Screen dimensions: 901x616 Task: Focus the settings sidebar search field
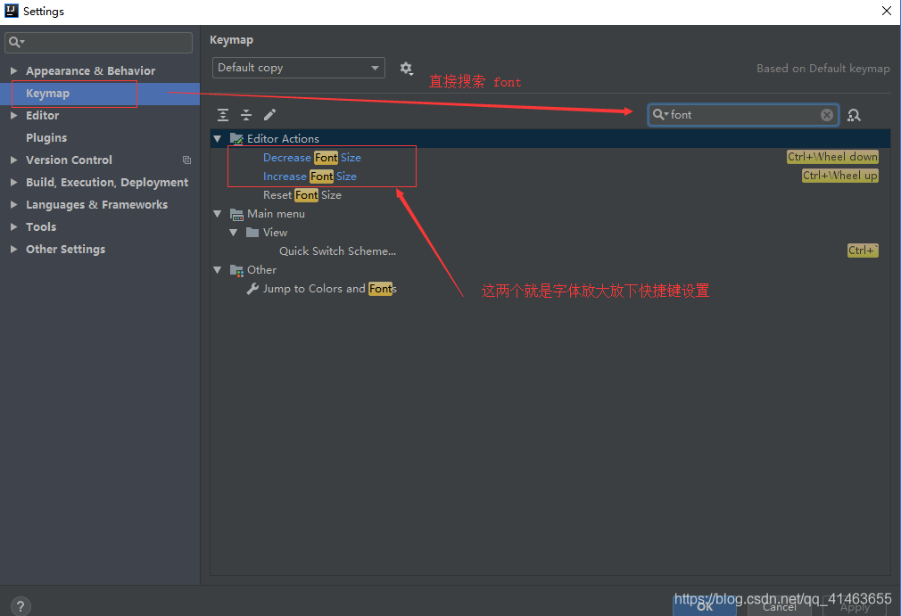(x=98, y=43)
